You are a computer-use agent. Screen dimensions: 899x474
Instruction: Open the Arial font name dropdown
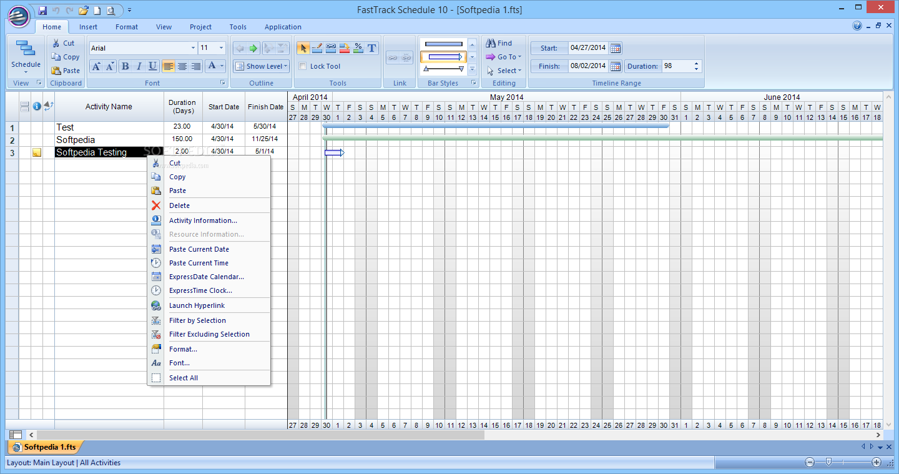193,48
